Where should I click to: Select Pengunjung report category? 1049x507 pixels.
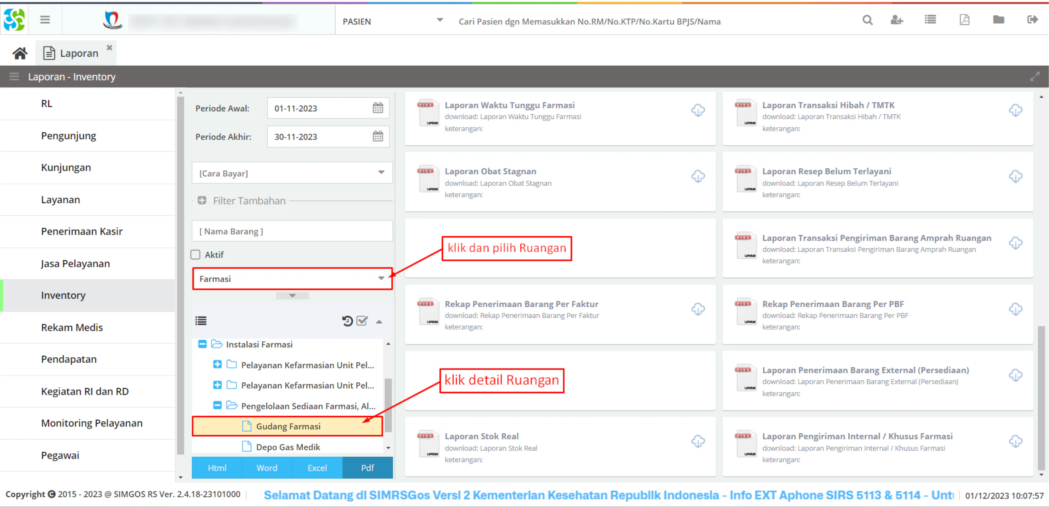pos(87,136)
